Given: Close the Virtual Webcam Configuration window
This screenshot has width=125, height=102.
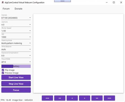Looking at the screenshot, I should click(121, 2).
